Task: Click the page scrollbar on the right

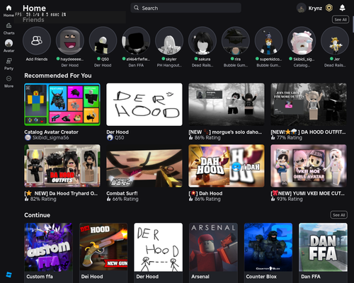Action: [x=353, y=25]
